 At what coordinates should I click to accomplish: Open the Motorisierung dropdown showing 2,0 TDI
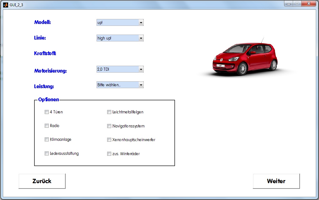point(120,69)
